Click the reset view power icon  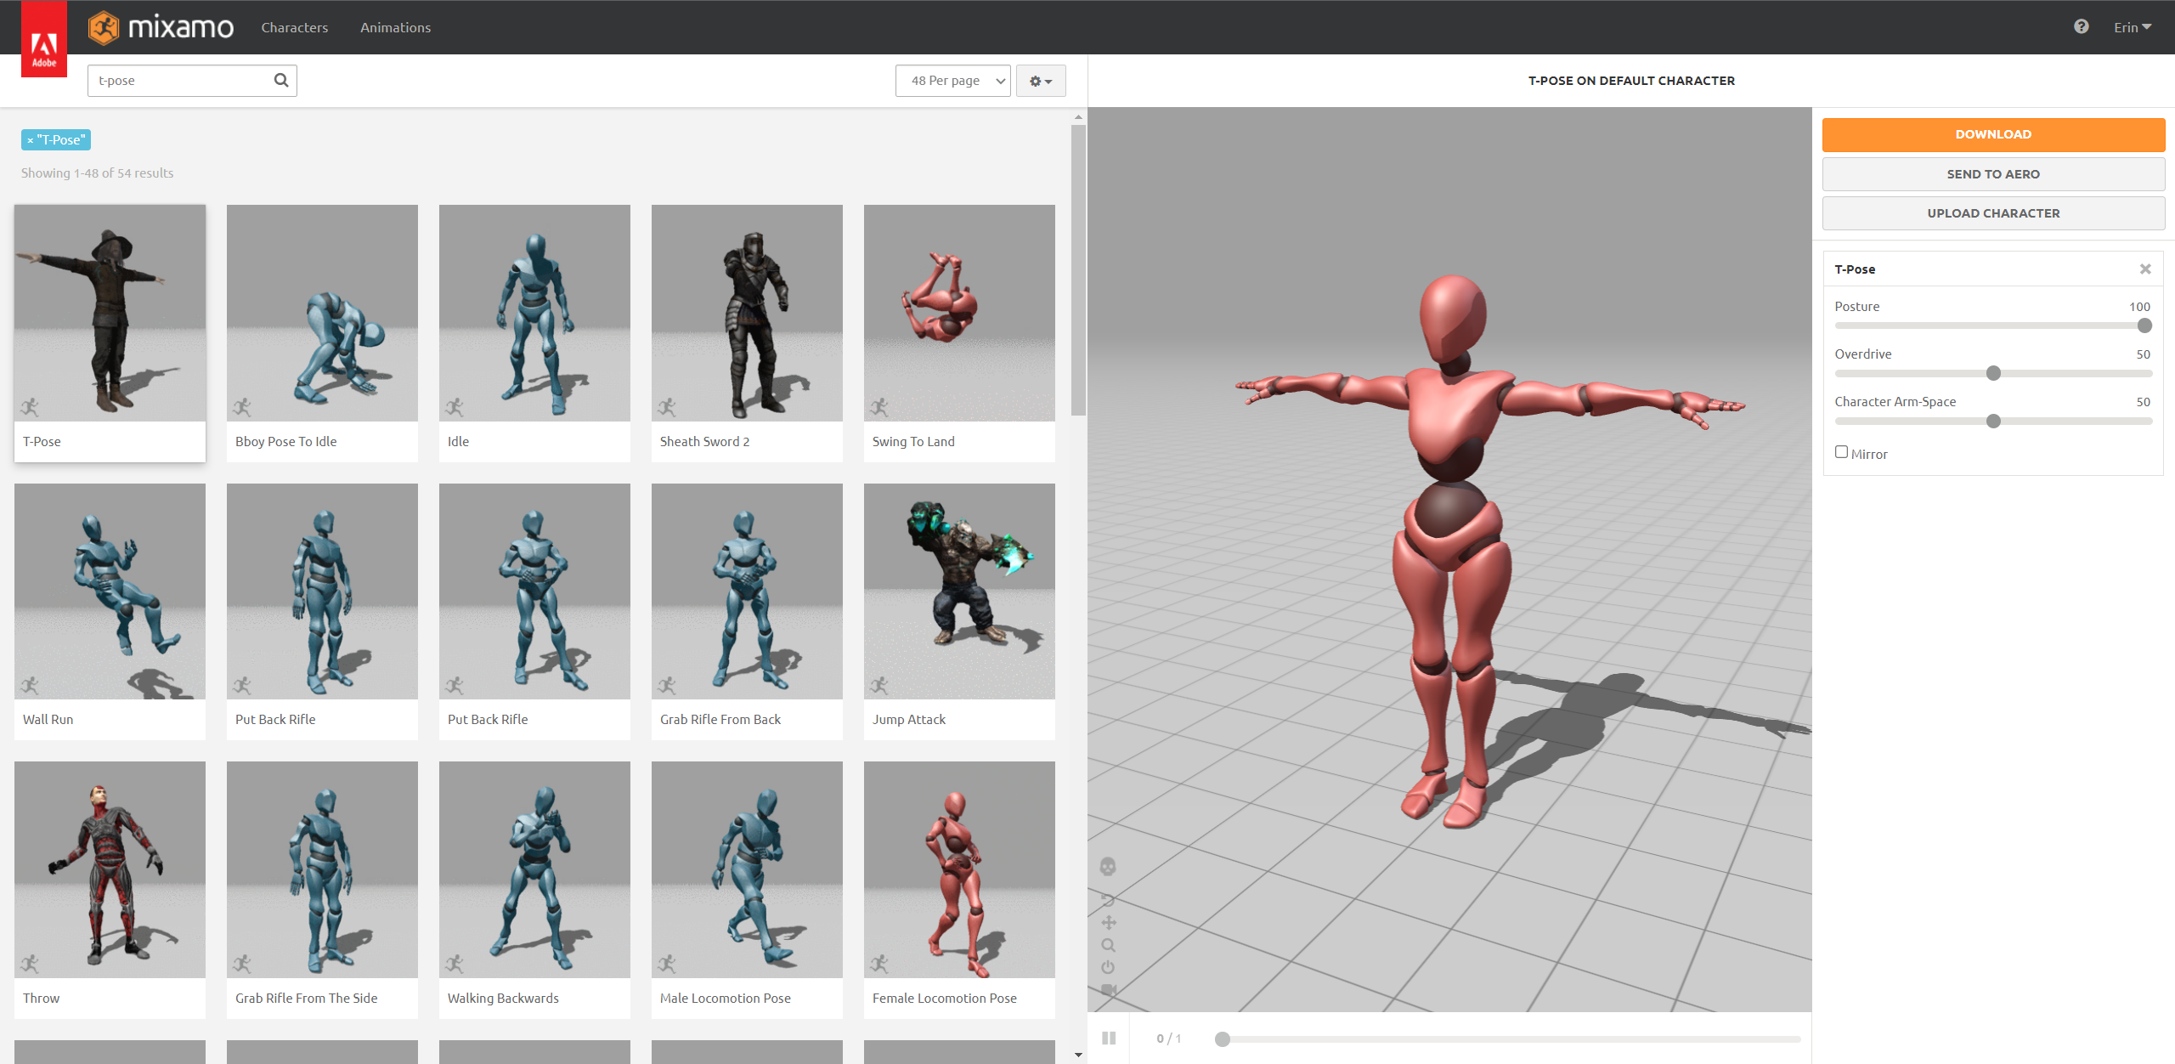[1108, 967]
